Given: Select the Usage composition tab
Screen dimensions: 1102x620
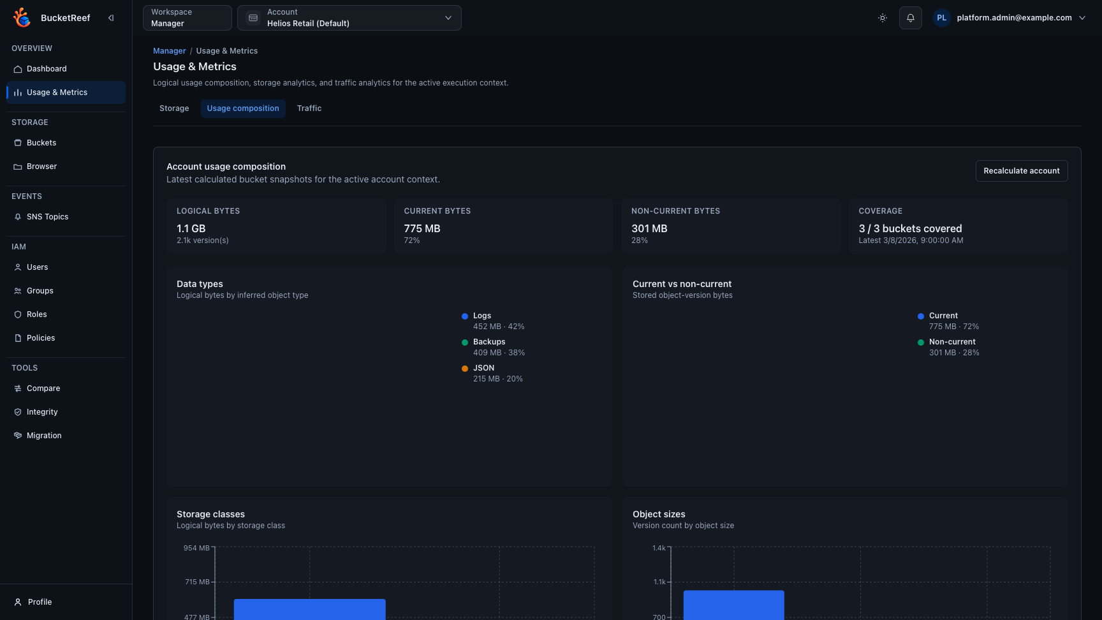Looking at the screenshot, I should [x=243, y=108].
